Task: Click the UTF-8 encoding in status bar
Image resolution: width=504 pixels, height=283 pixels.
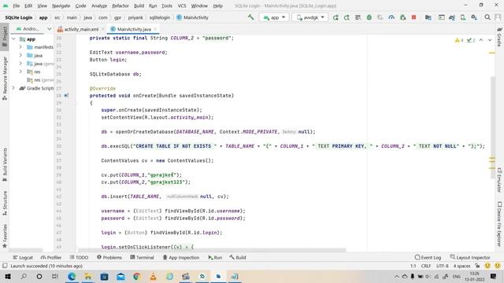Action: (443, 266)
